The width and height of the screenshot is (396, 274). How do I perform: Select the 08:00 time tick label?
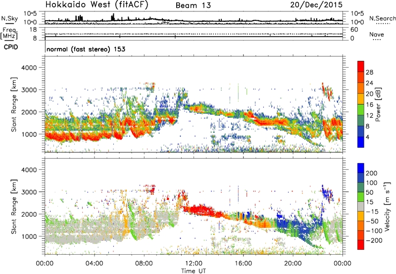coord(144,264)
